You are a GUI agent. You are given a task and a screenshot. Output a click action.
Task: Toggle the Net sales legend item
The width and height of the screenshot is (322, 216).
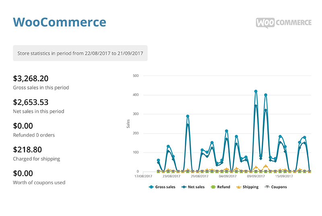tap(193, 187)
